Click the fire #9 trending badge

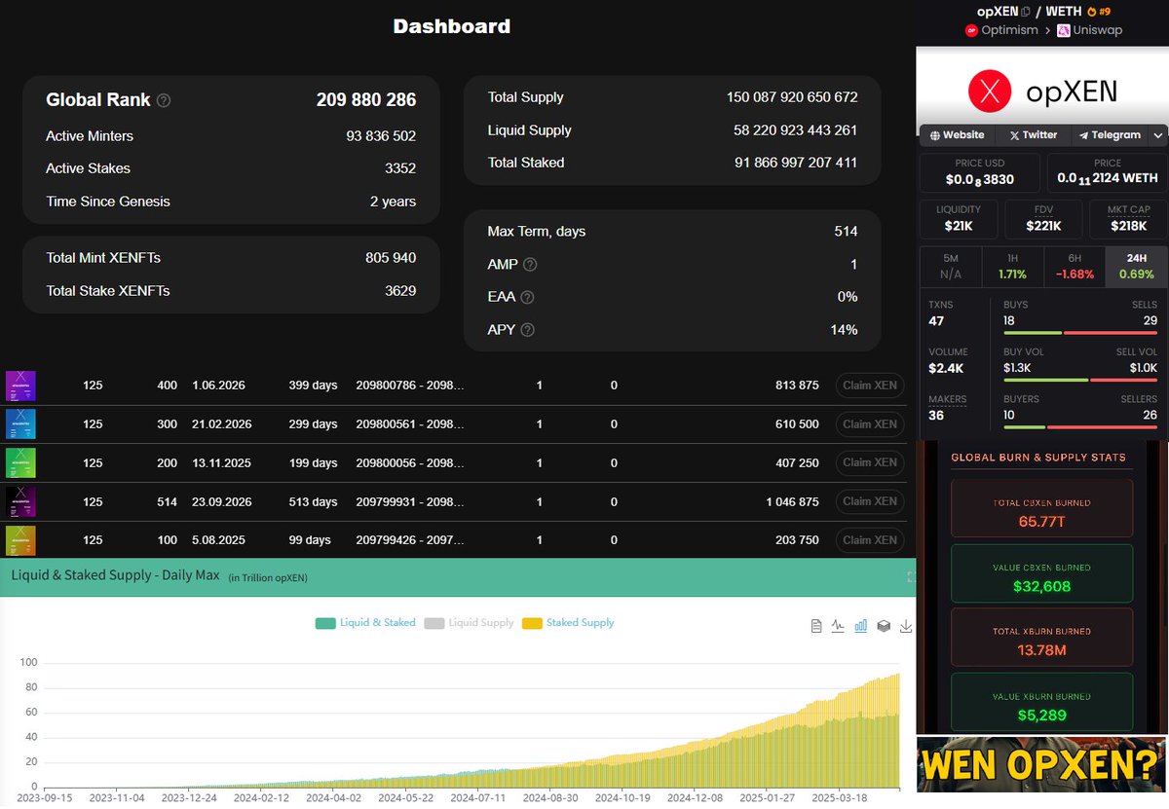click(1098, 12)
